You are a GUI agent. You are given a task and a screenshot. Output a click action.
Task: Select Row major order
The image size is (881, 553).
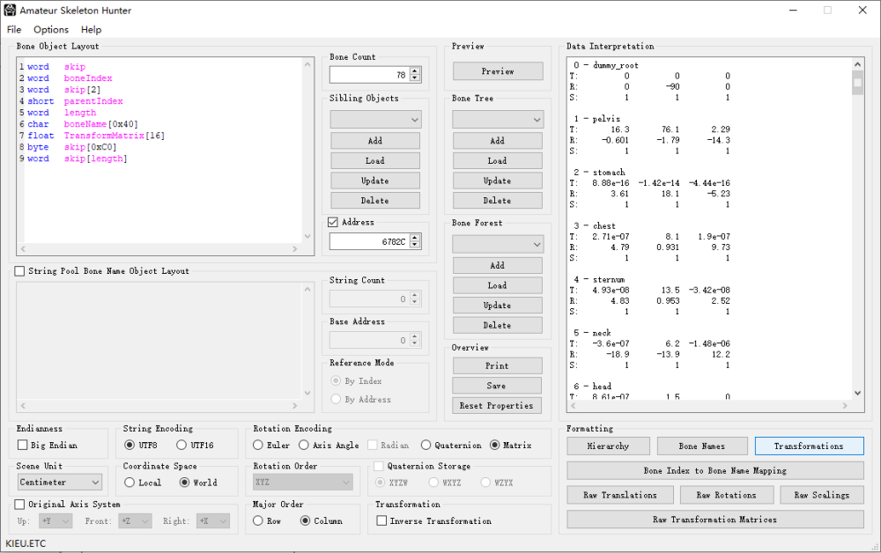pos(258,521)
